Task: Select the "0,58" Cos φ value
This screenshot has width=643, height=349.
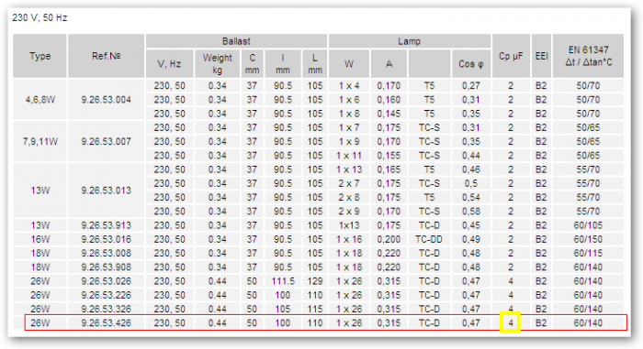Action: point(470,211)
